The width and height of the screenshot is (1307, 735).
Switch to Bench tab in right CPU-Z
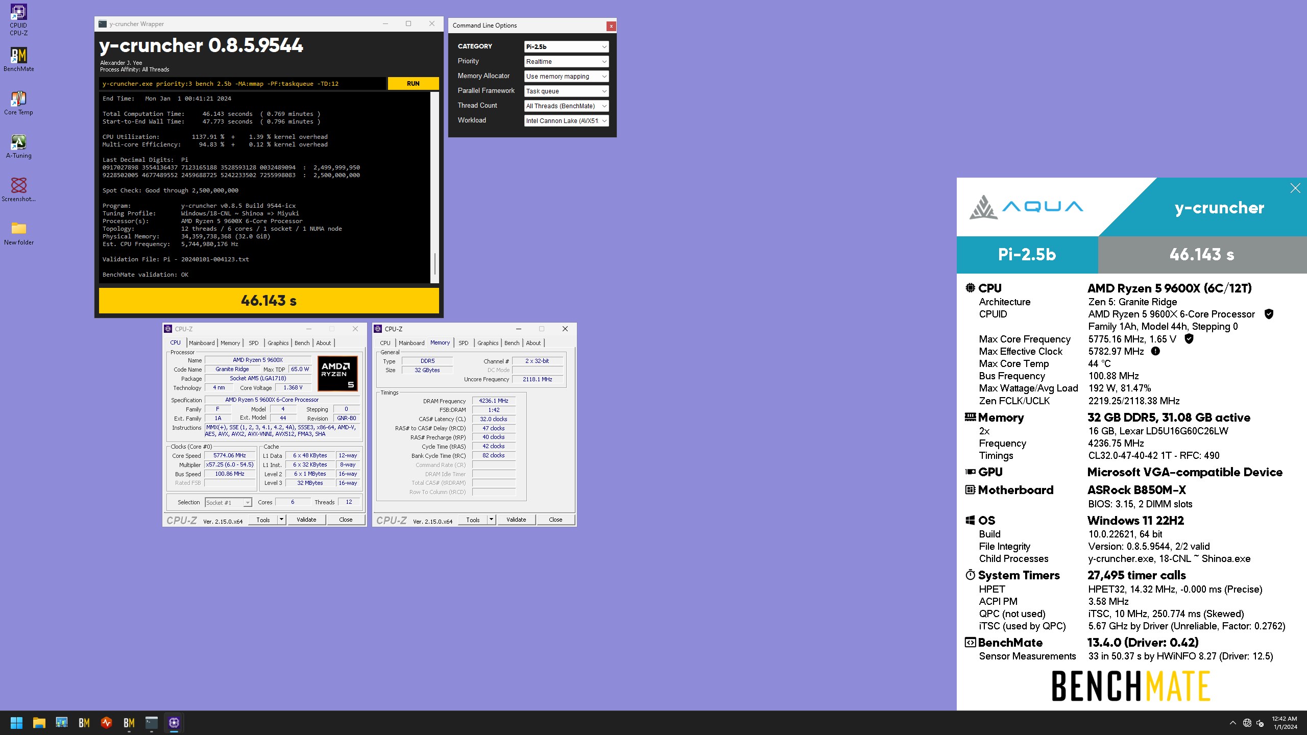pos(512,343)
